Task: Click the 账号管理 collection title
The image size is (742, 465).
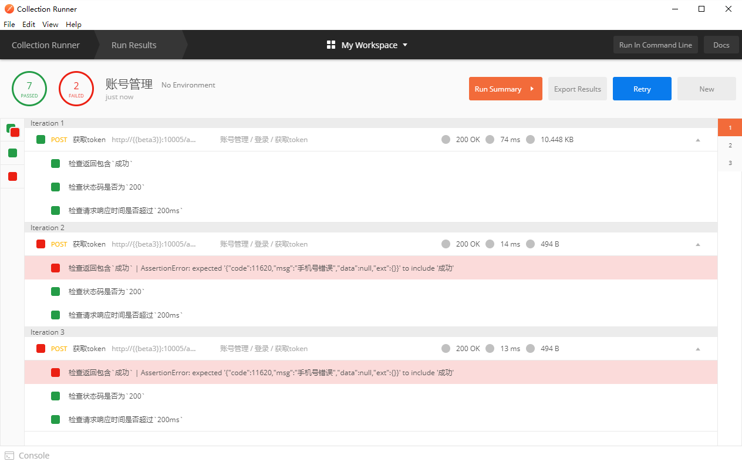Action: pos(129,85)
